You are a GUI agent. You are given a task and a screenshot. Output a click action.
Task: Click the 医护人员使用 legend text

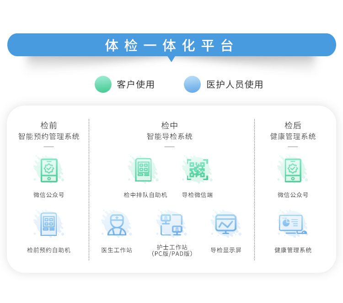click(x=235, y=85)
